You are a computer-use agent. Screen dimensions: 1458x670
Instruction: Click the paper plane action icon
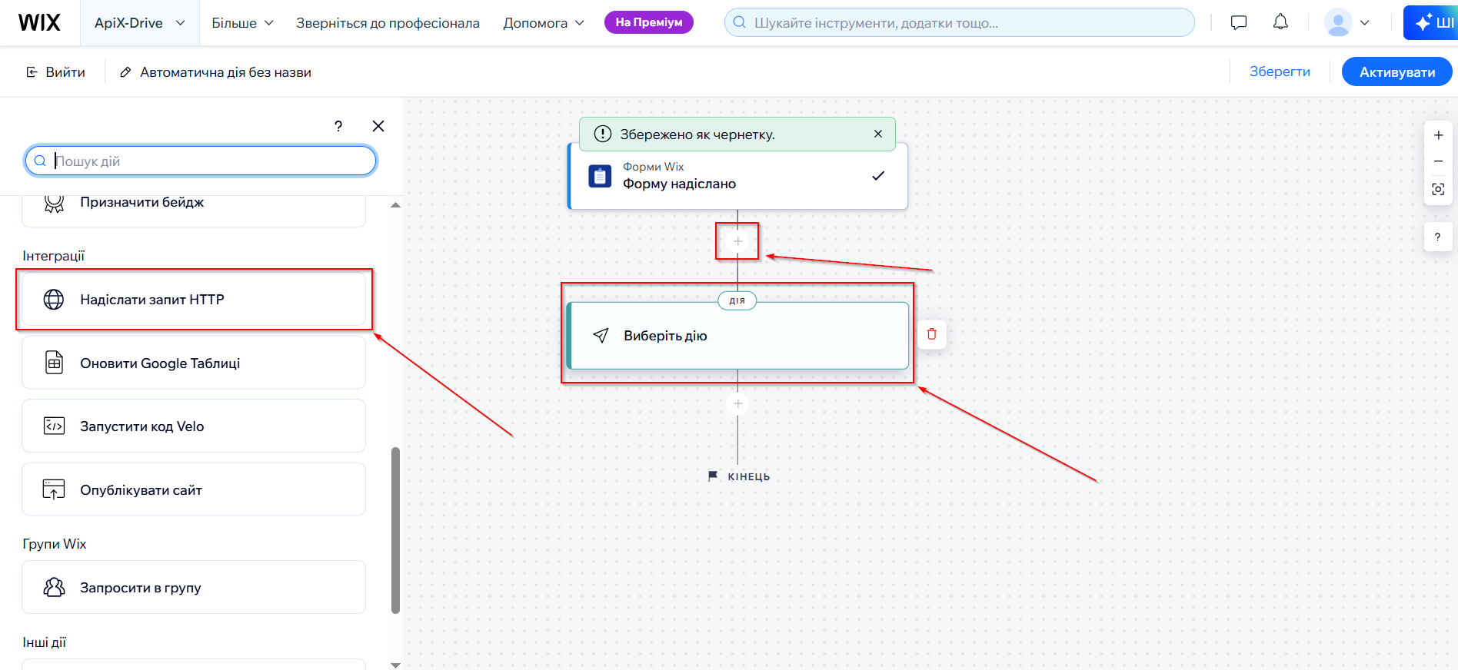(601, 336)
